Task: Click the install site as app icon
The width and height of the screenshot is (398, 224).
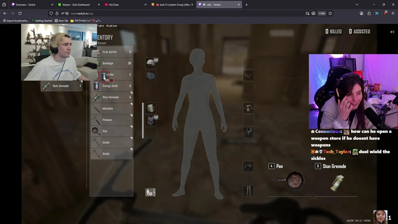Action: point(313,13)
